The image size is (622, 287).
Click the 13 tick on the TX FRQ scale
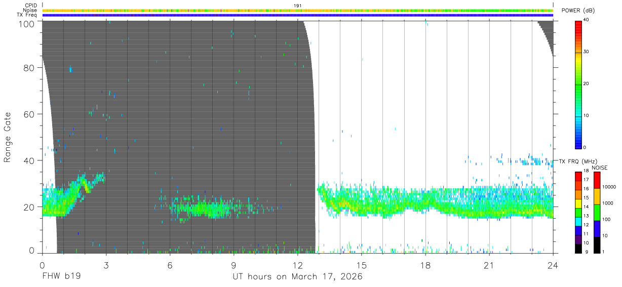tap(586, 217)
